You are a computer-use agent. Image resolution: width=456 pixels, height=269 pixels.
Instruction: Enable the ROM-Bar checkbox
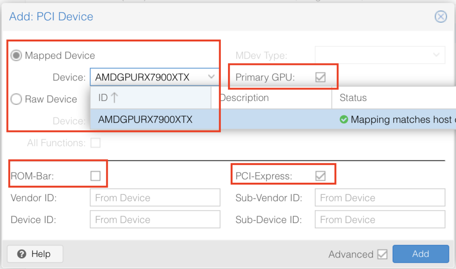[95, 176]
